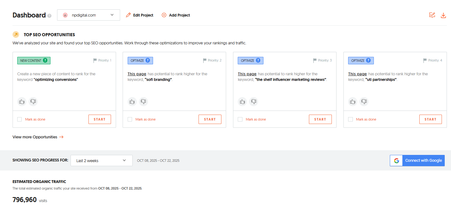Click the Priority: 2 flag icon
Screen dimensions: 451x208
point(205,61)
